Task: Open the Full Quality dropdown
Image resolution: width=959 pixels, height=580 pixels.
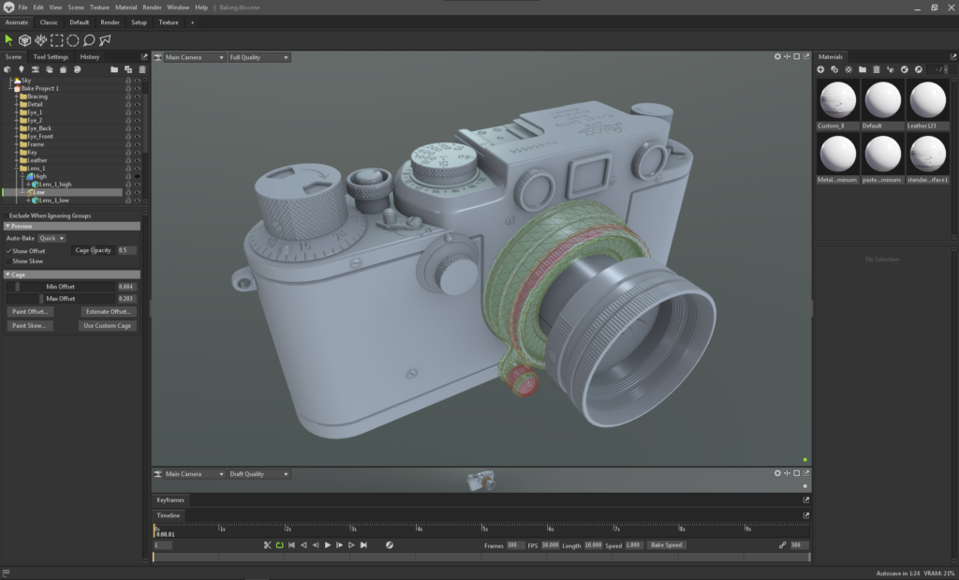Action: 258,57
